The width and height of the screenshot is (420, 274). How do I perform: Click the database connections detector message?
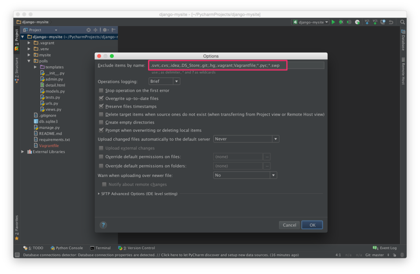161,255
